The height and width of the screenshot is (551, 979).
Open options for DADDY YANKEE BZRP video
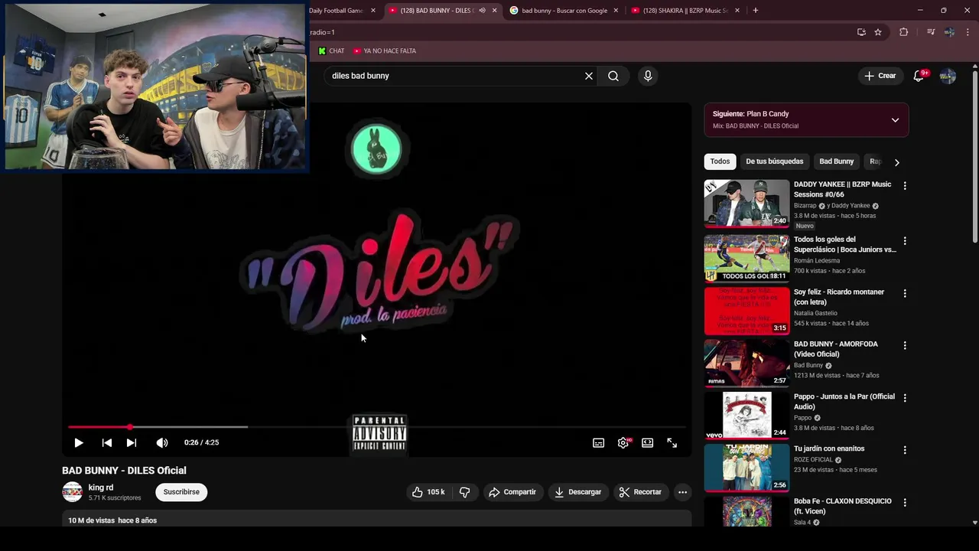point(905,186)
